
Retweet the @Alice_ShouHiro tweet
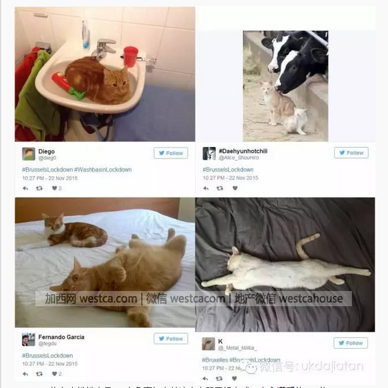220,188
